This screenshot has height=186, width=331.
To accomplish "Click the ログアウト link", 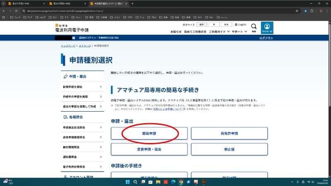I will (x=266, y=38).
